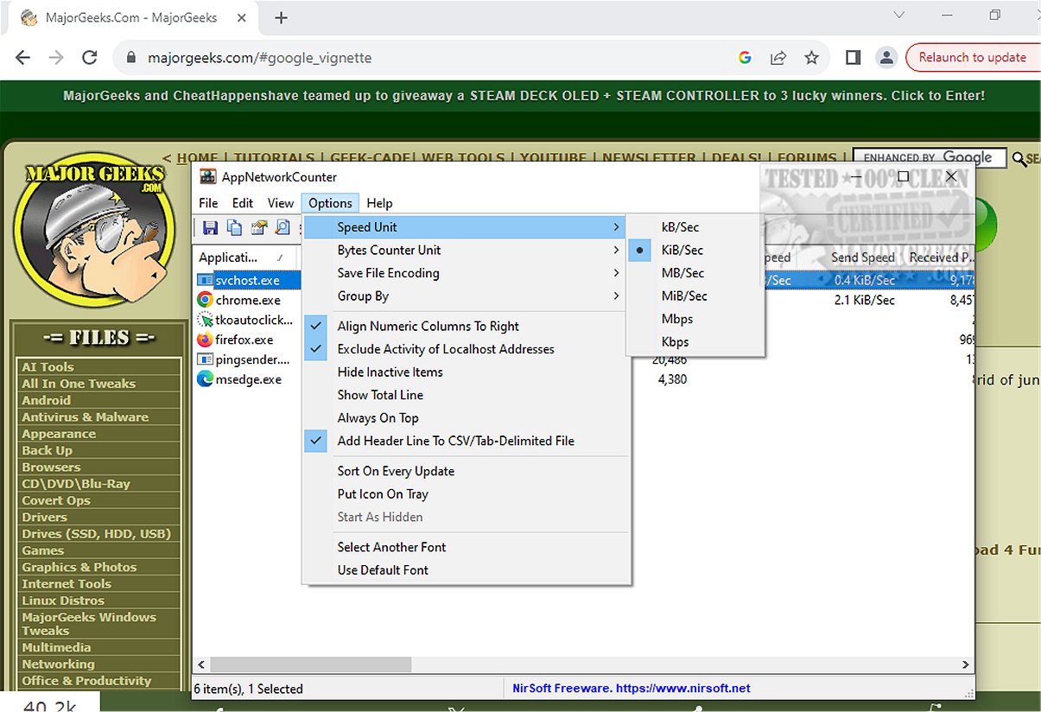
Task: Reload the page in Chrome
Action: pyautogui.click(x=89, y=58)
